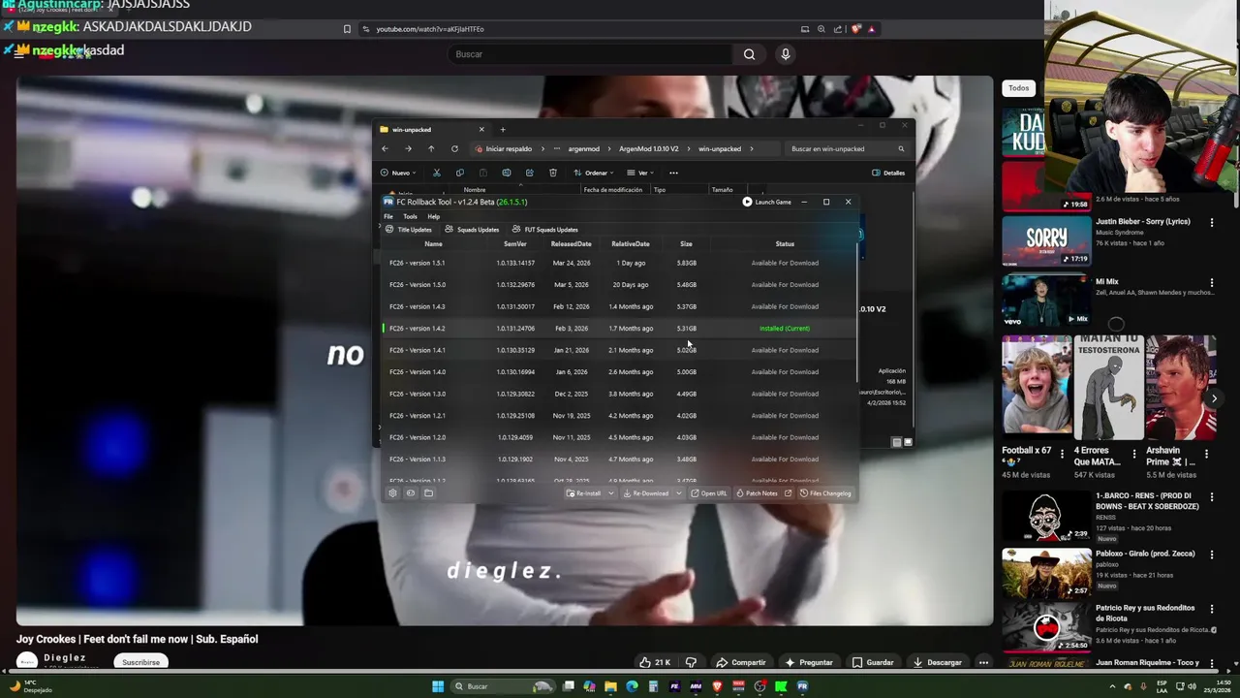Screen dimensions: 1240x698
Task: Select FC26 - version 1.5.1 row
Action: tap(620, 263)
